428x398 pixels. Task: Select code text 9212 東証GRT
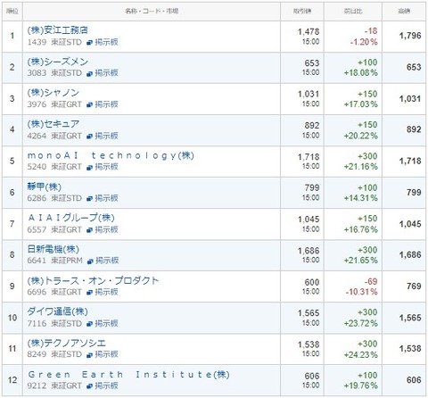click(54, 386)
